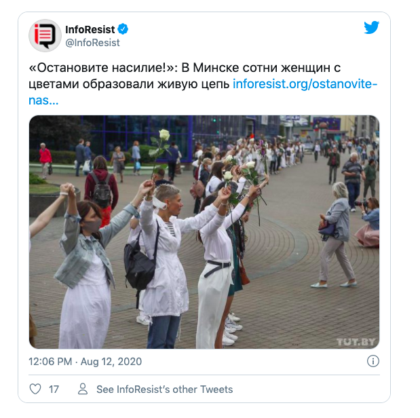Open the Minsk women chain photo

tap(204, 232)
